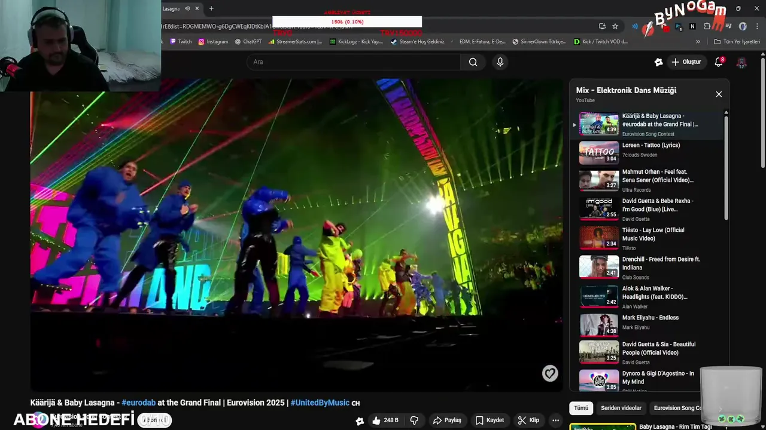Open the #eurodab hashtag link
766x430 pixels.
click(138, 403)
